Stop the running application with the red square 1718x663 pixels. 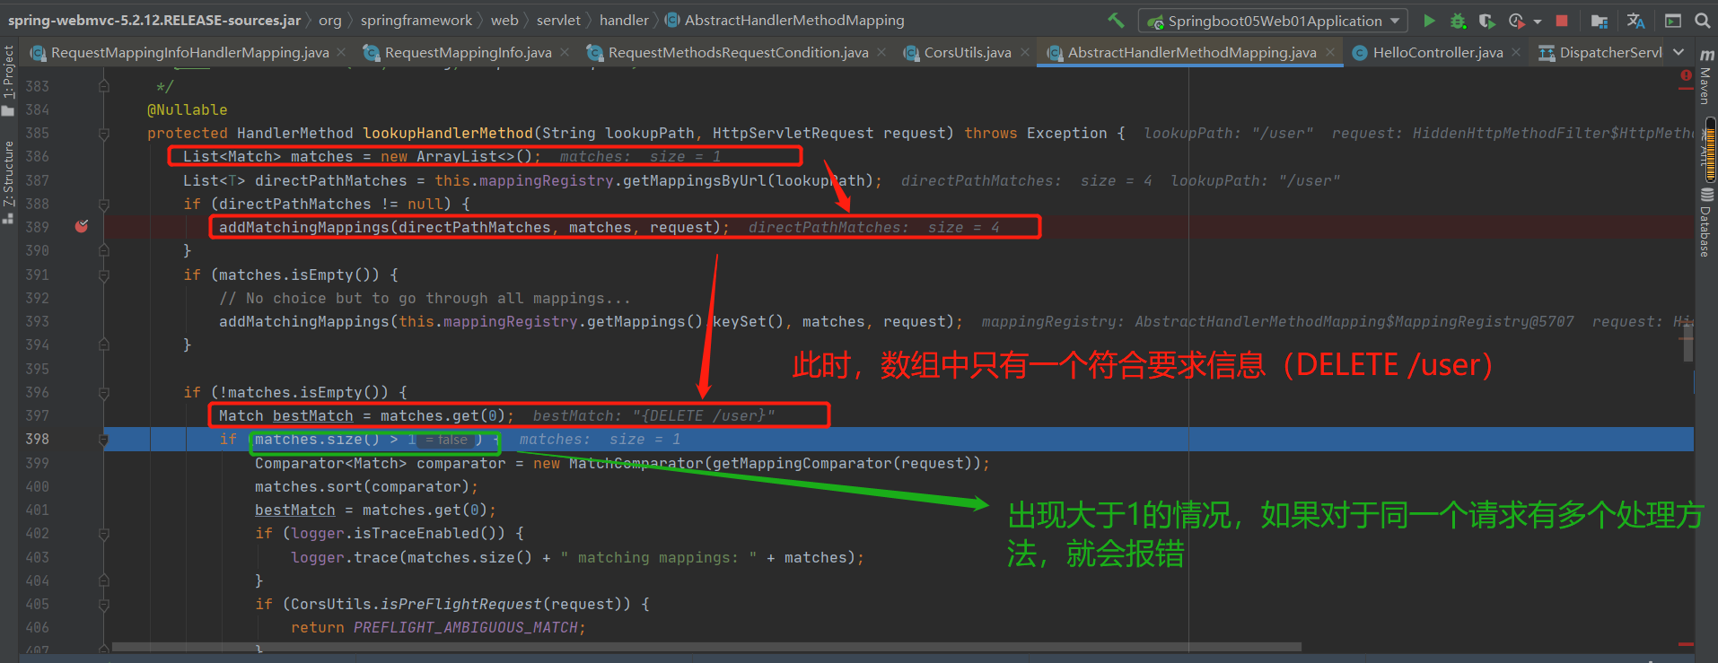(x=1562, y=20)
